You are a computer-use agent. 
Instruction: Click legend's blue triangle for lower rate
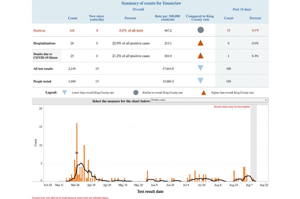[64, 92]
